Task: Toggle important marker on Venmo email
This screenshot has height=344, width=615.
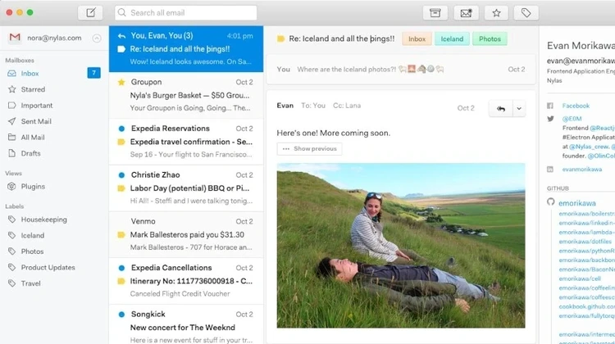Action: (121, 235)
